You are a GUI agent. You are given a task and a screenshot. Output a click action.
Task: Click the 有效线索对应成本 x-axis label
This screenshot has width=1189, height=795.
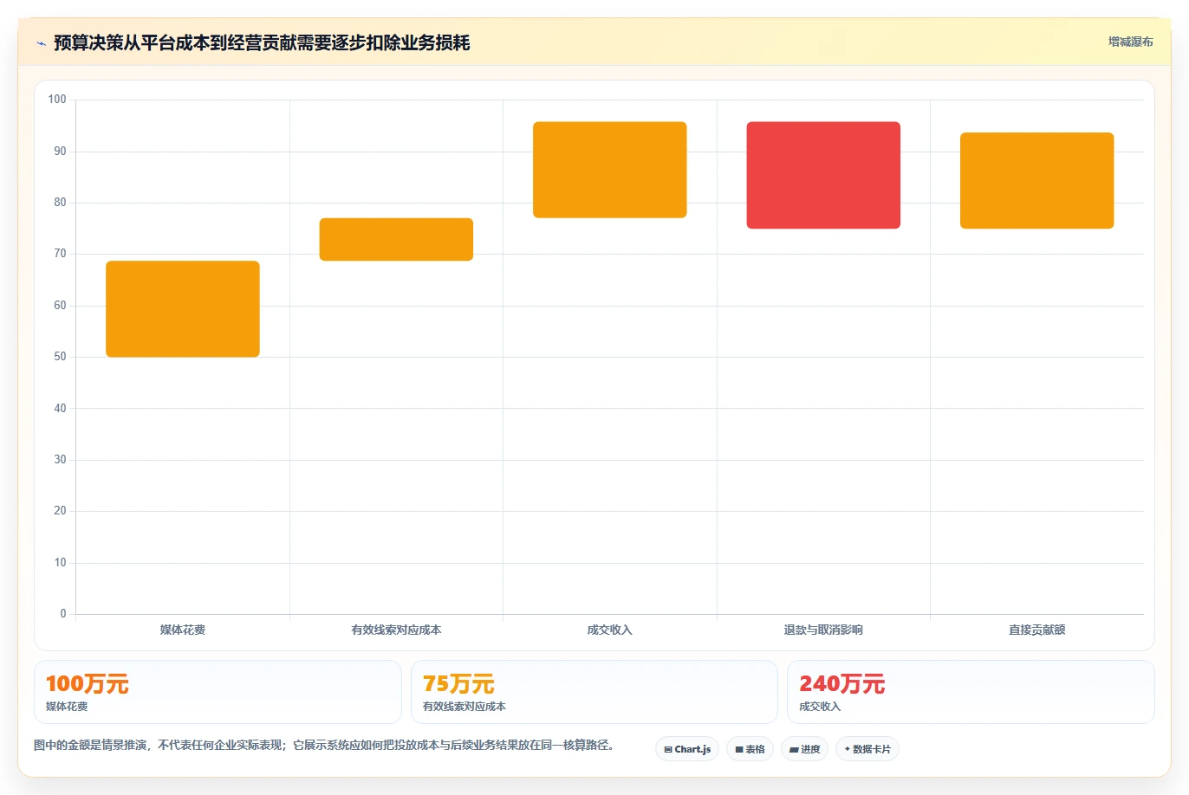tap(396, 630)
